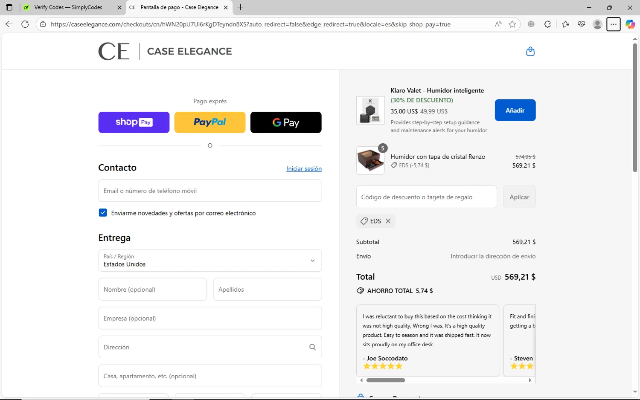This screenshot has height=400, width=640.
Task: Click the Klaro Valet - Humidor inteligente title
Action: pos(437,90)
